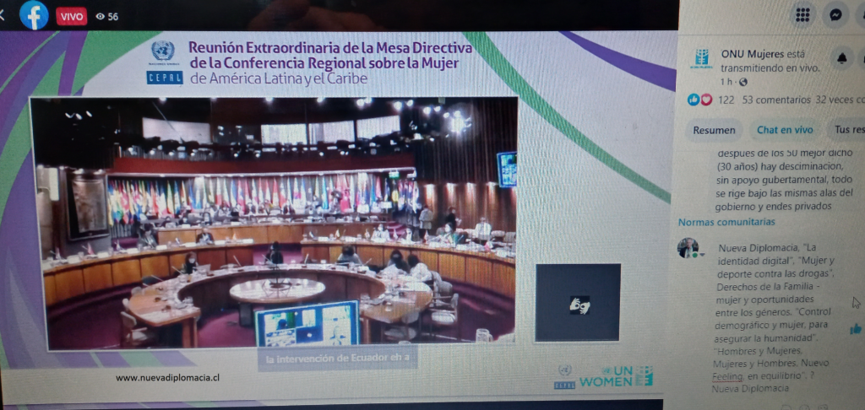Click the 122 reactions count
This screenshot has height=410, width=865.
point(726,100)
